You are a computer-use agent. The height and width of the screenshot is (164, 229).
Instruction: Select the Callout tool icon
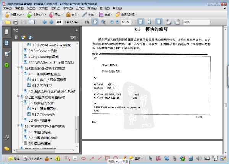tap(67, 158)
